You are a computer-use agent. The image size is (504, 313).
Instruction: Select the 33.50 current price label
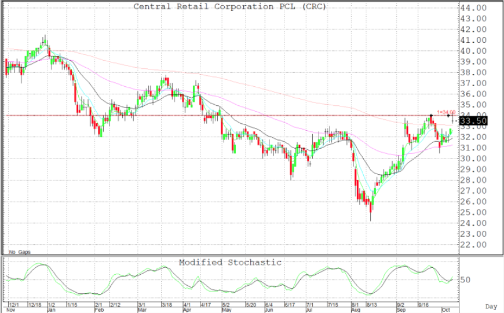click(x=473, y=121)
